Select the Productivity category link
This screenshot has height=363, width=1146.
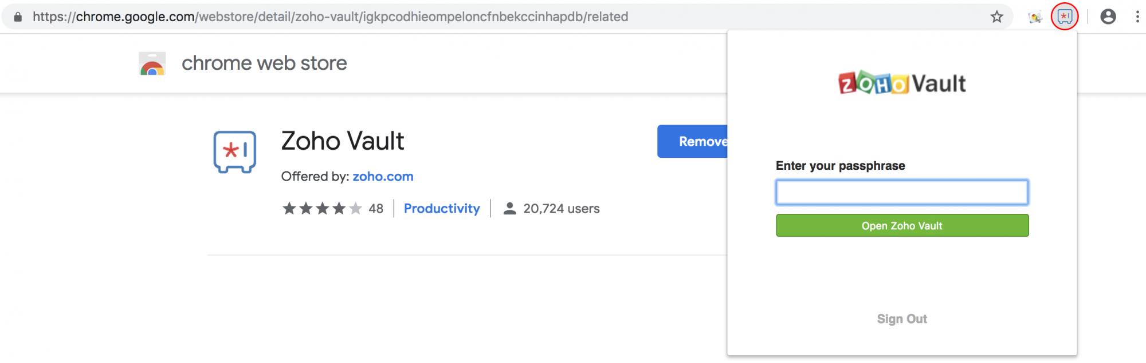(441, 208)
